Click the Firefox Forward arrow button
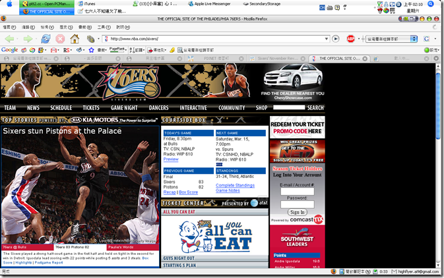444x278 pixels. [x=28, y=39]
